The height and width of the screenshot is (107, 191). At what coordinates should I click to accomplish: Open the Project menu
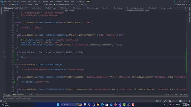[23, 1]
